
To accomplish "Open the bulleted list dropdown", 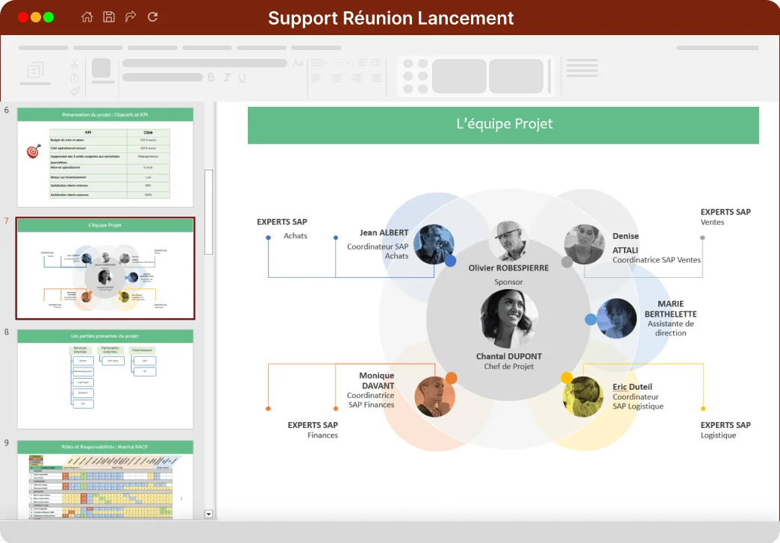I will (x=319, y=63).
